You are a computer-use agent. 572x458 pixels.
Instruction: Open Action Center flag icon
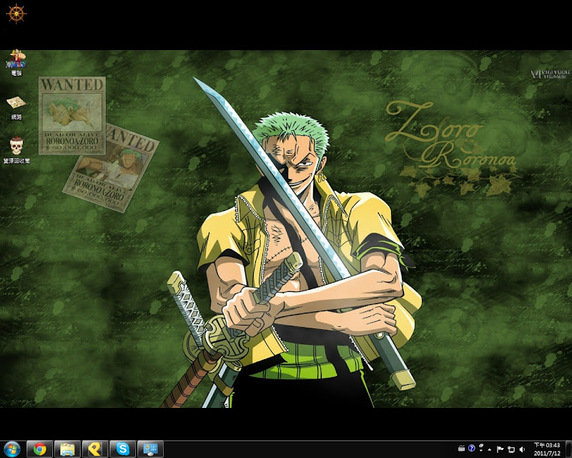tap(500, 449)
